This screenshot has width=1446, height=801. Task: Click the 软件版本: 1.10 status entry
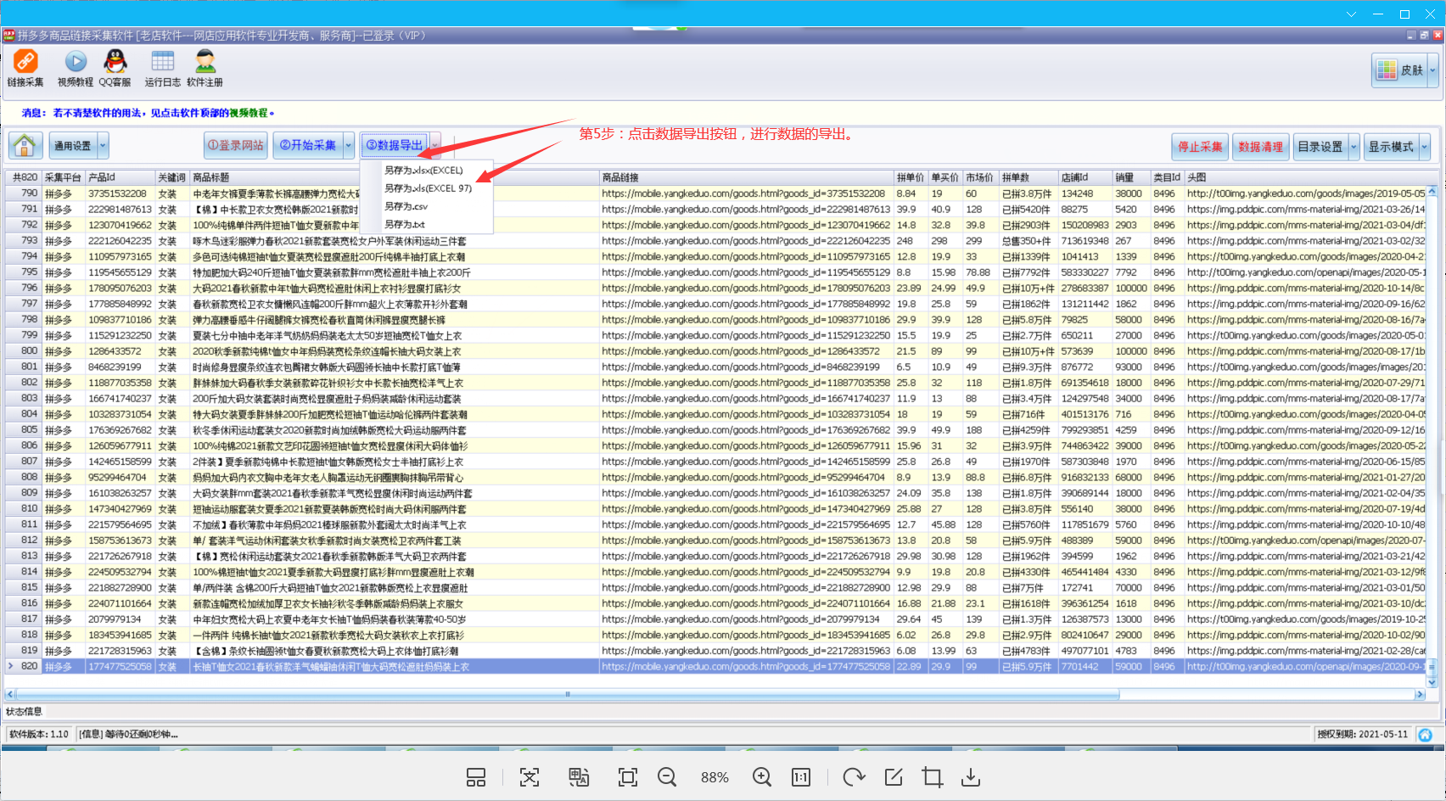tap(38, 734)
